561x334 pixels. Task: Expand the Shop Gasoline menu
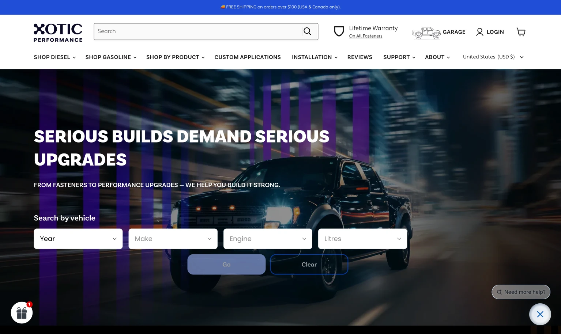[111, 57]
